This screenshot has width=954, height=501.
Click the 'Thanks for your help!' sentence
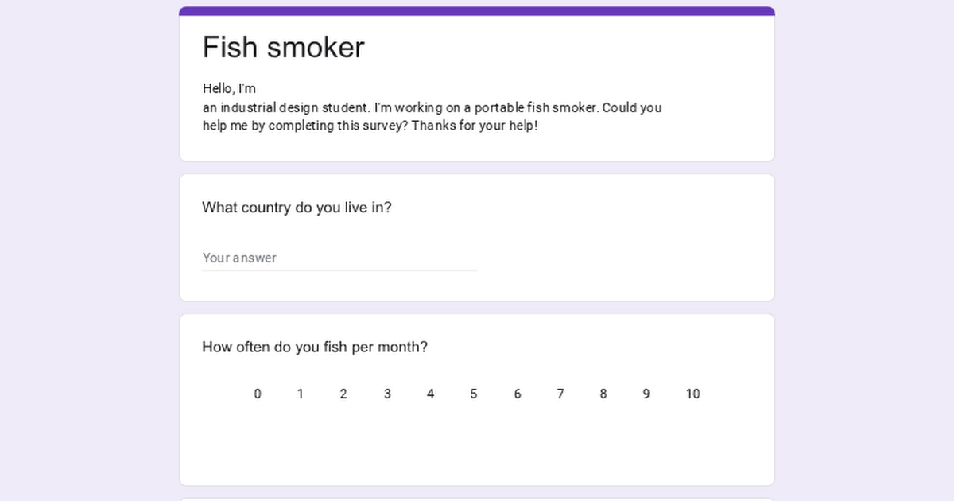475,126
